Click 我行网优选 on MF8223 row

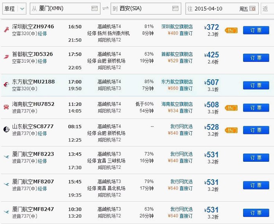click(x=182, y=154)
